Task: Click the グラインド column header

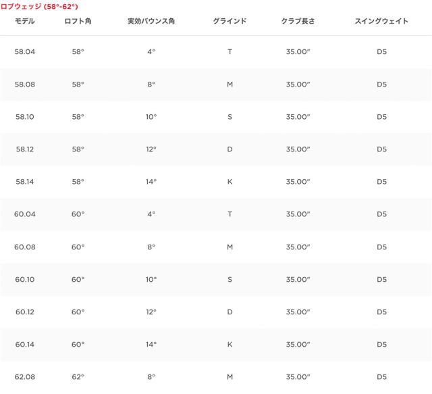Action: (x=230, y=22)
